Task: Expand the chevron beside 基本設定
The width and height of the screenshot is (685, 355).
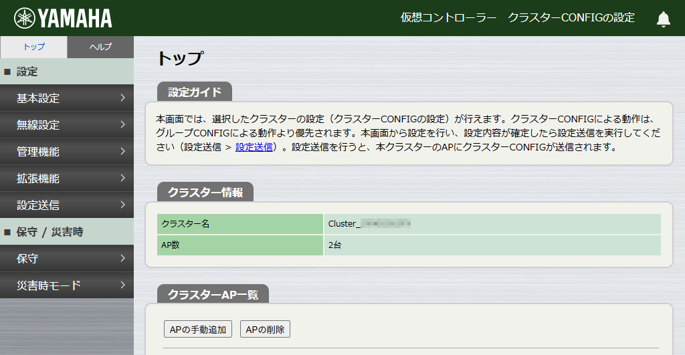Action: click(x=123, y=98)
